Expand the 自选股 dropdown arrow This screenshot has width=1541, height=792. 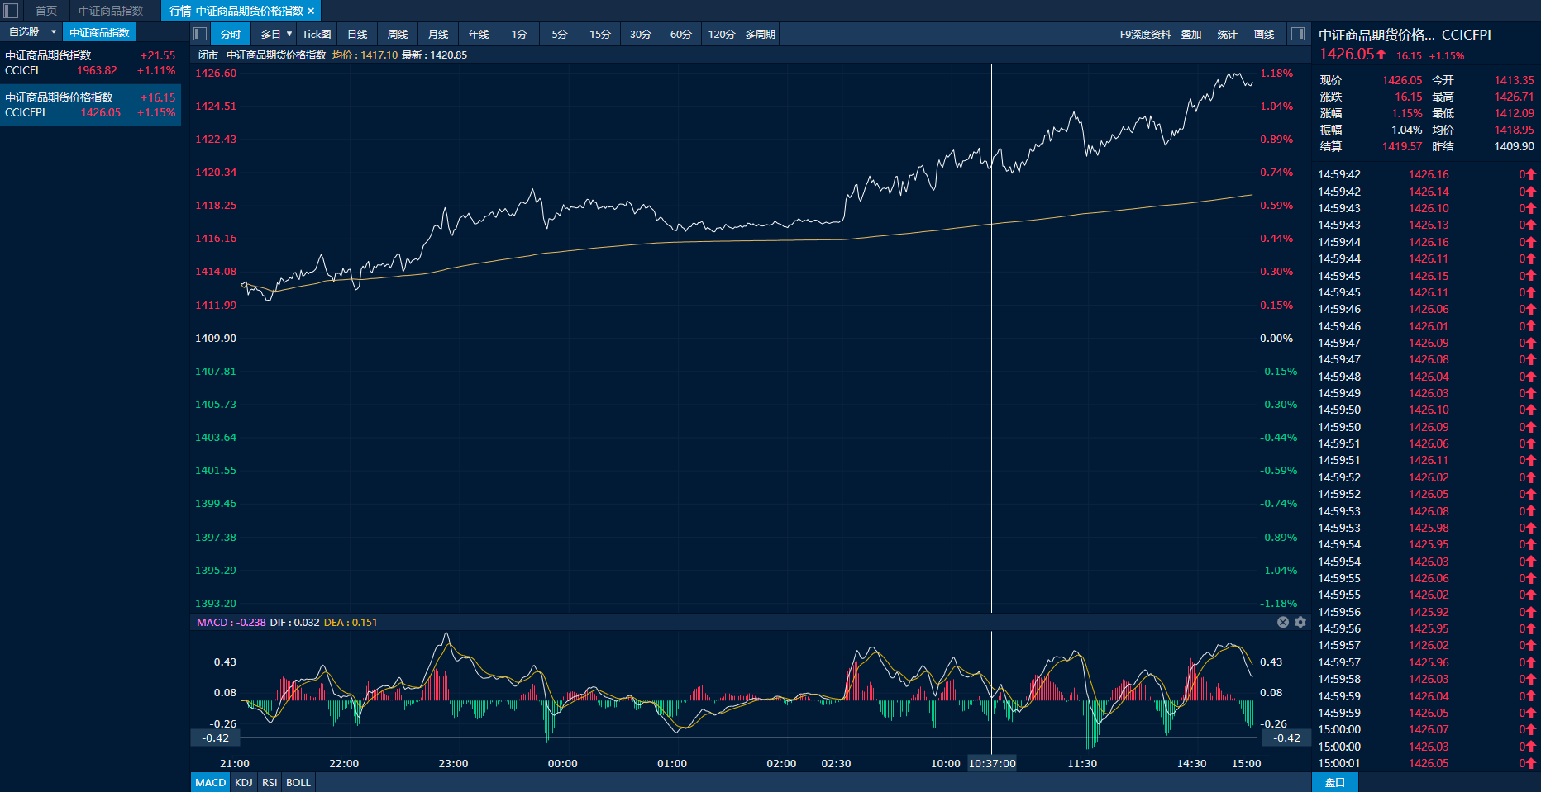coord(54,32)
